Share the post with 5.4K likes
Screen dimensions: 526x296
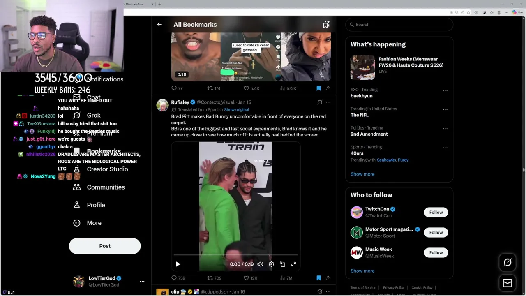click(328, 88)
